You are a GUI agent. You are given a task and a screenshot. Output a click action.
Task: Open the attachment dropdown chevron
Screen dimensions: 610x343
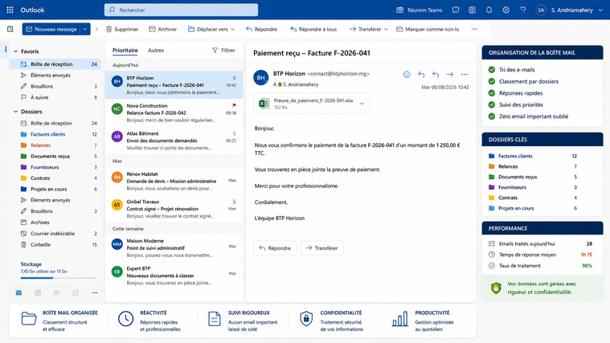[x=362, y=104]
